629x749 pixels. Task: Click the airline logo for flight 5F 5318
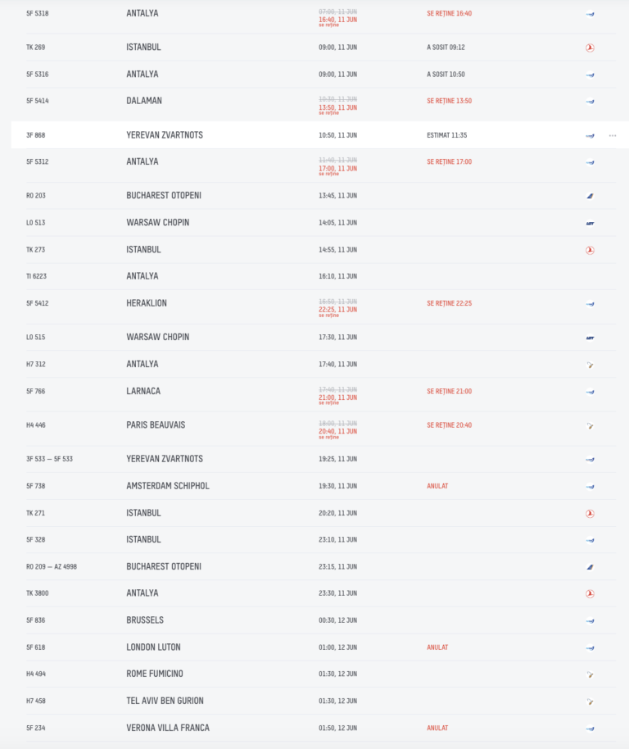(590, 14)
